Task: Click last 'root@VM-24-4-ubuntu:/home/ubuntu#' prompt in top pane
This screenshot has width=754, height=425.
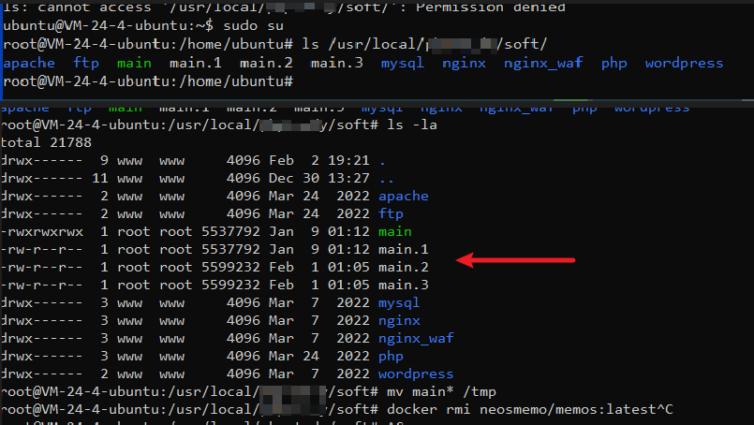Action: pyautogui.click(x=148, y=81)
